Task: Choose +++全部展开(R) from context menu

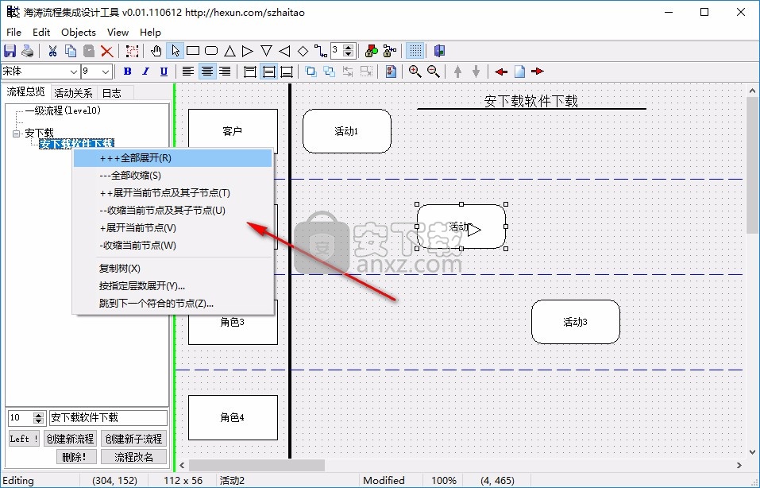Action: (x=172, y=158)
